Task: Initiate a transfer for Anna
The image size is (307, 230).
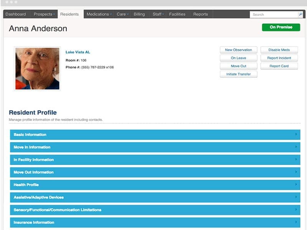Action: click(238, 74)
